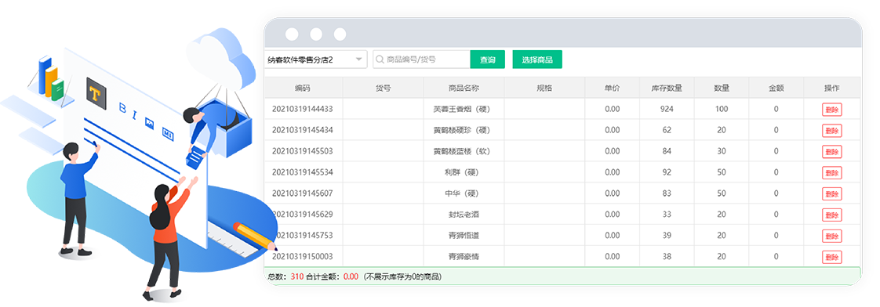
Task: Click product name 利群（硬）
Action: click(x=463, y=172)
